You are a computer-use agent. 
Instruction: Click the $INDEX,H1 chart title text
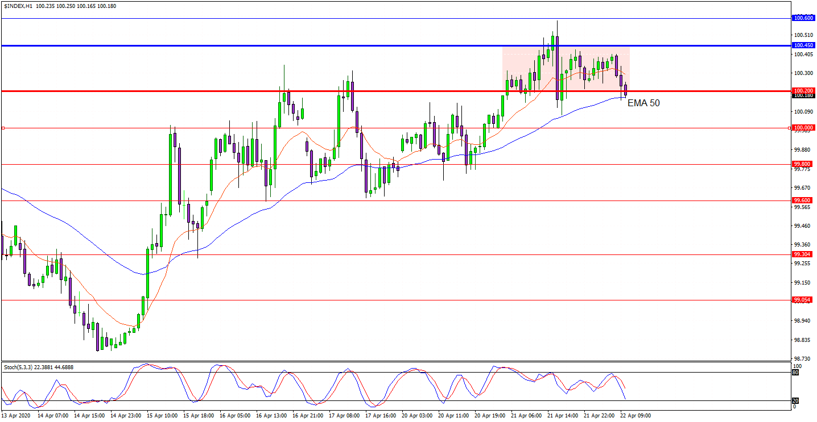(18, 6)
